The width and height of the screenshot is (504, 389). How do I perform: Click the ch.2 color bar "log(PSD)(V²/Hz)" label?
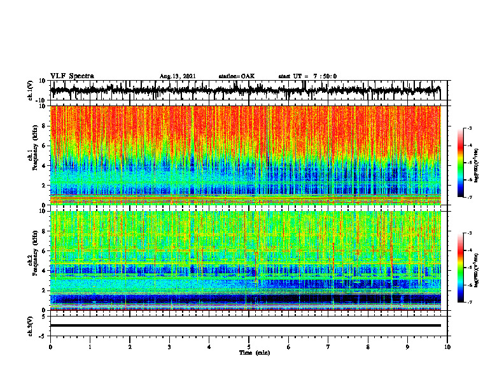(477, 270)
